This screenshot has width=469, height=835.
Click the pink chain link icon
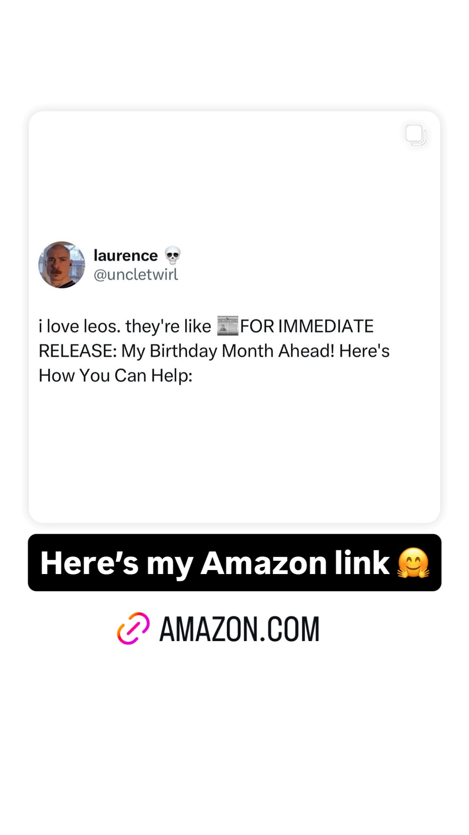[133, 628]
